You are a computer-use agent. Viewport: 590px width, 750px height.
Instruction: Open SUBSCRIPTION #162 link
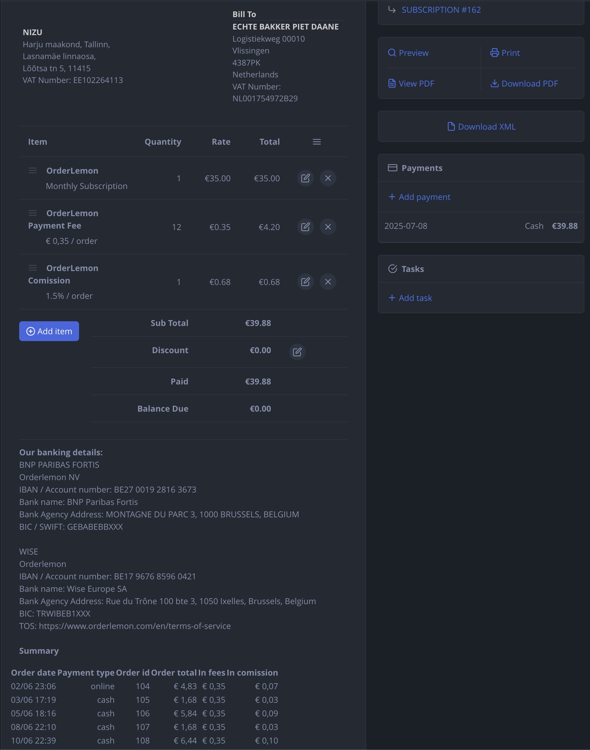441,10
